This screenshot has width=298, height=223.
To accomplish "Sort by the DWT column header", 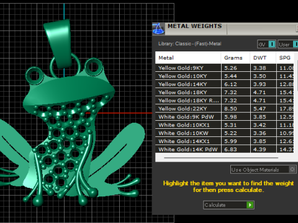I will [263, 58].
